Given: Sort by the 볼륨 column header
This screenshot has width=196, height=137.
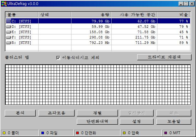Looking at the screenshot, I should (x=21, y=15).
